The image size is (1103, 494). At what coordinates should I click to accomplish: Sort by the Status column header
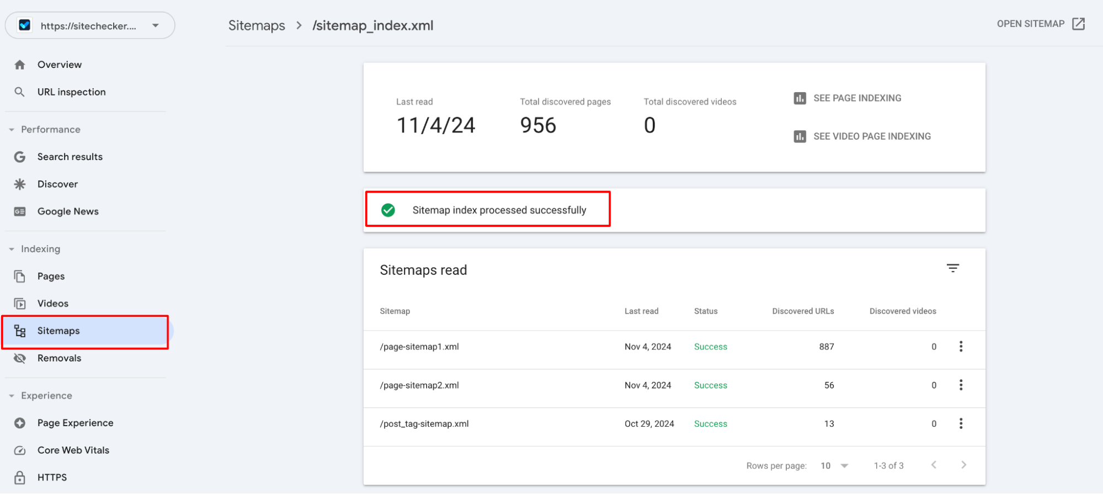tap(706, 311)
